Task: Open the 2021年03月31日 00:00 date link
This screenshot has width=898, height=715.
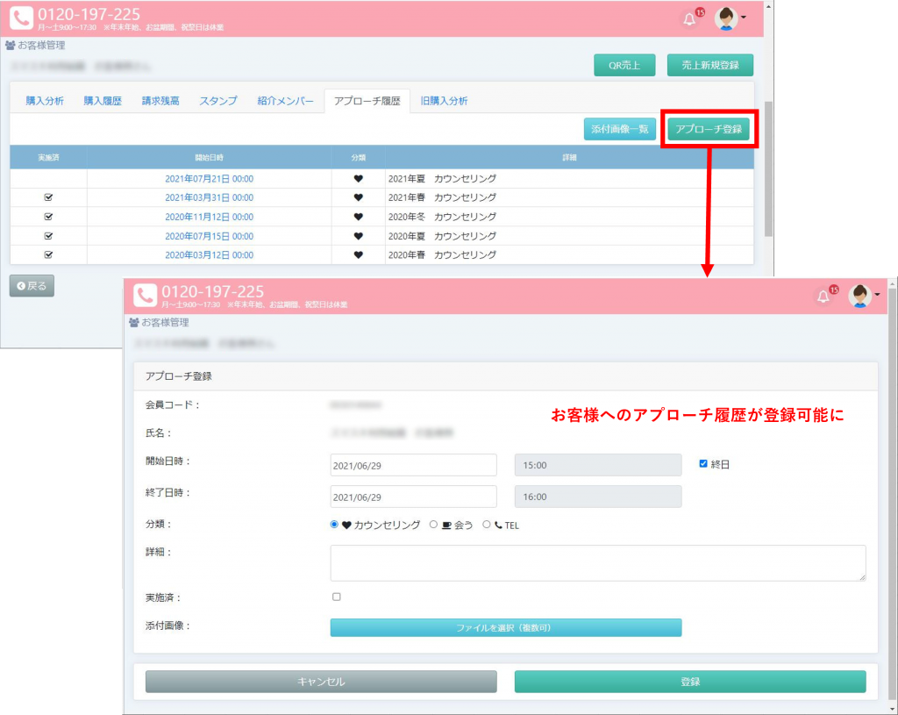Action: (209, 197)
